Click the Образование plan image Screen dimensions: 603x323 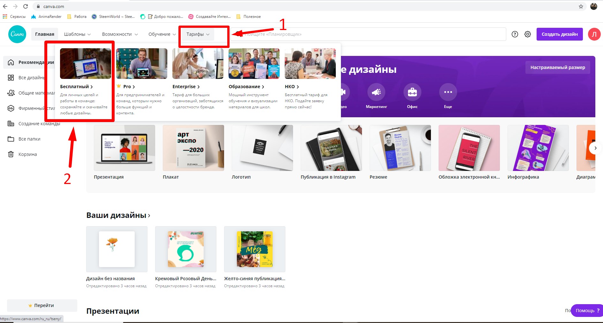[x=254, y=64]
